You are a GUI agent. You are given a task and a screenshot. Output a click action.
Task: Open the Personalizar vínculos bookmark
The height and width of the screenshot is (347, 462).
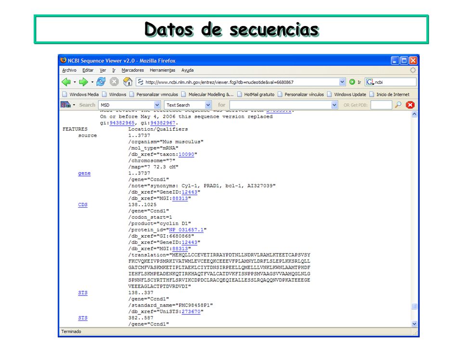tap(300, 94)
